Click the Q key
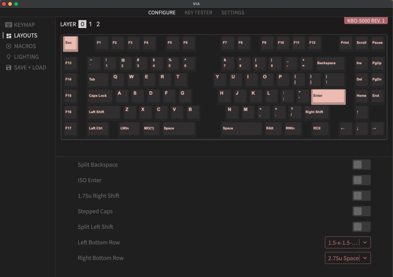 pyautogui.click(x=117, y=80)
